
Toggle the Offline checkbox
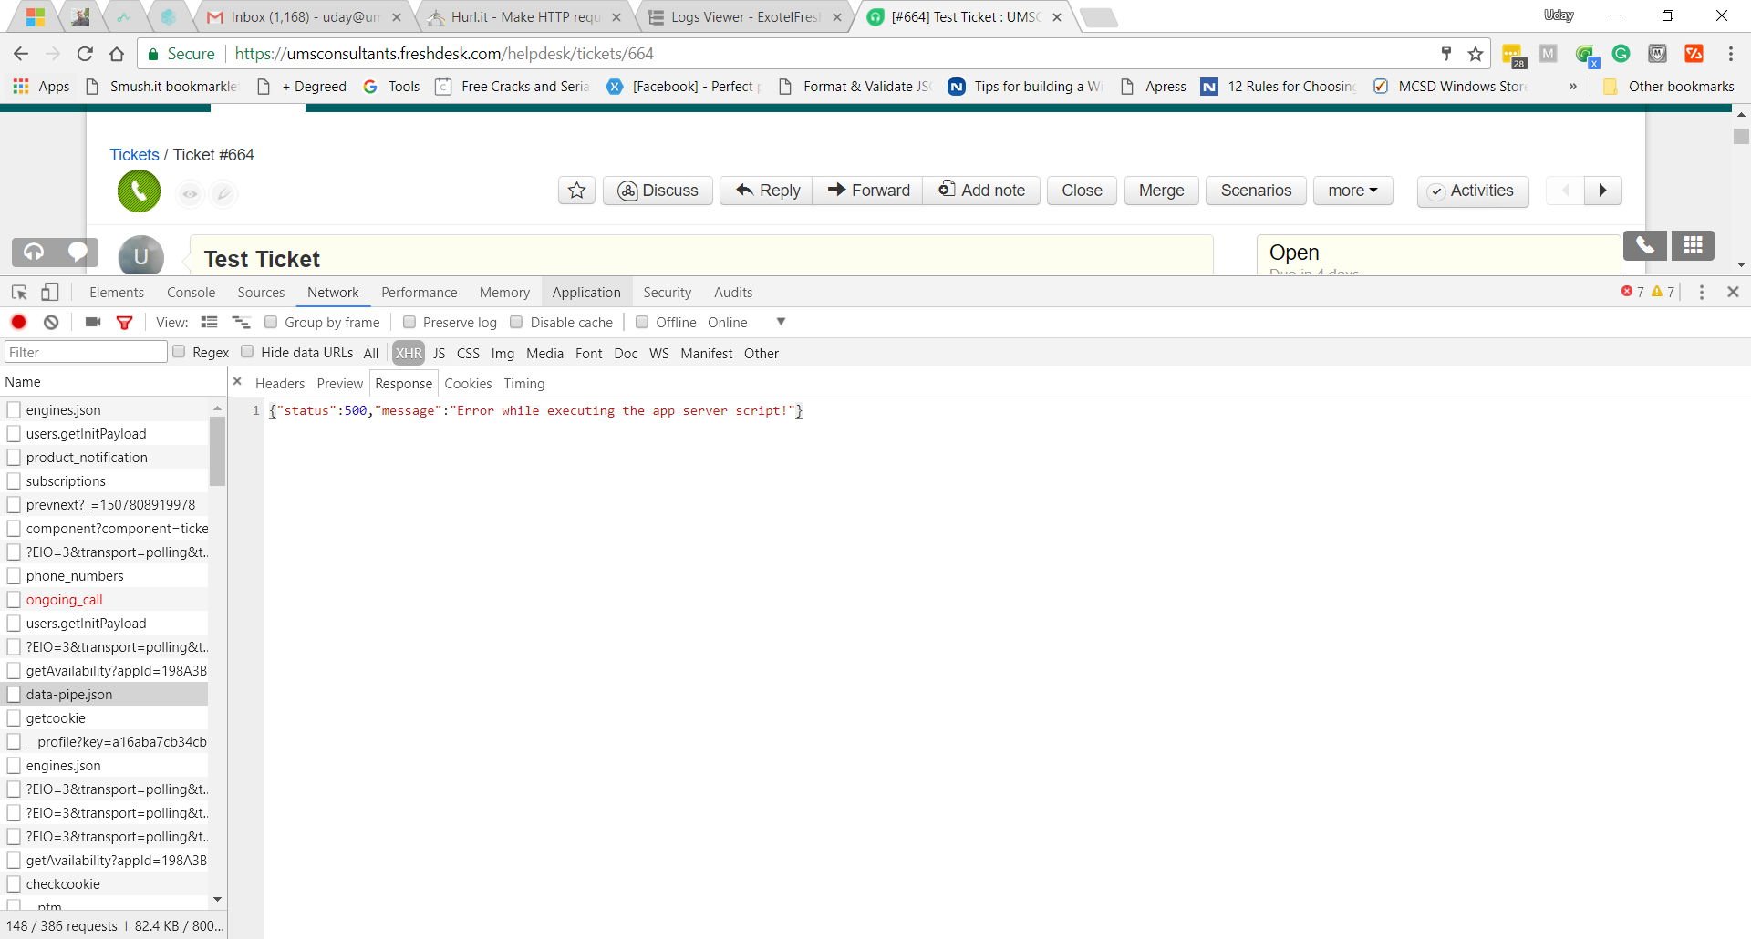642,322
